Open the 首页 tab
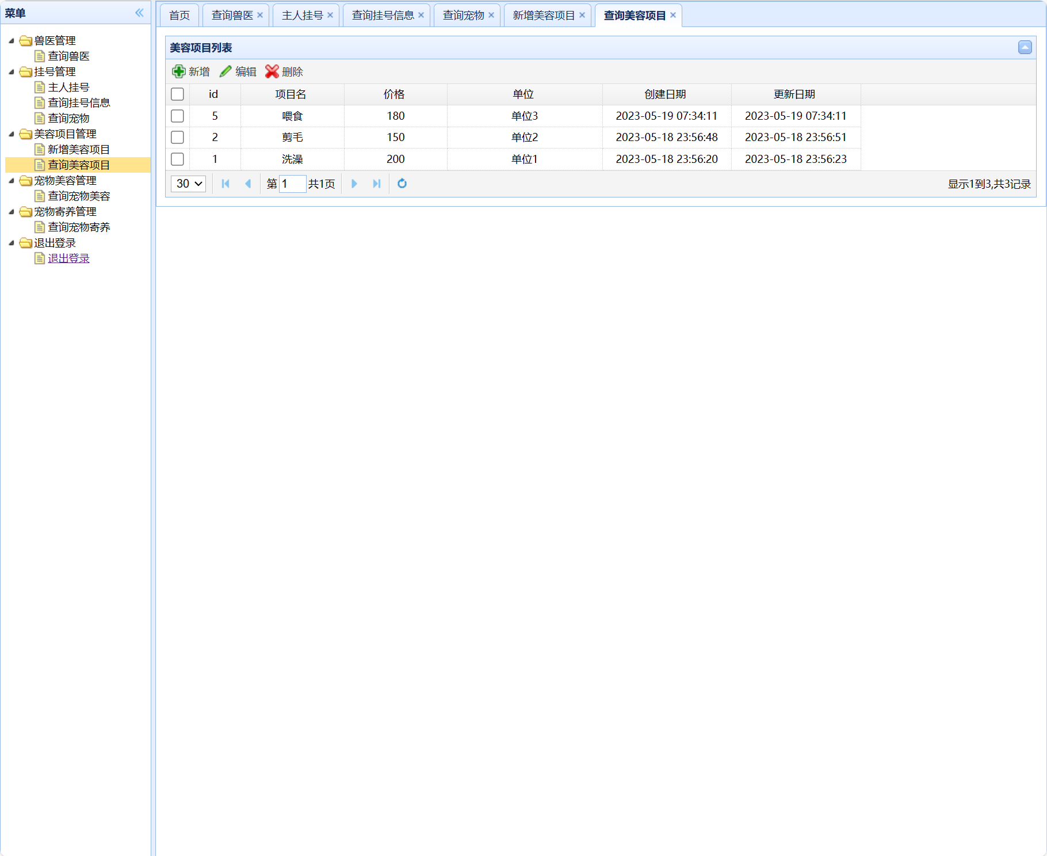Viewport: 1047px width, 856px height. (179, 16)
